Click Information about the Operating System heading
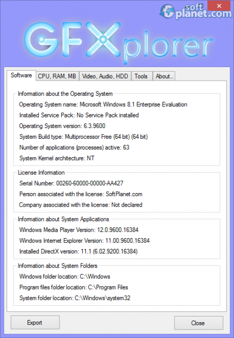The height and width of the screenshot is (338, 234). 65,94
